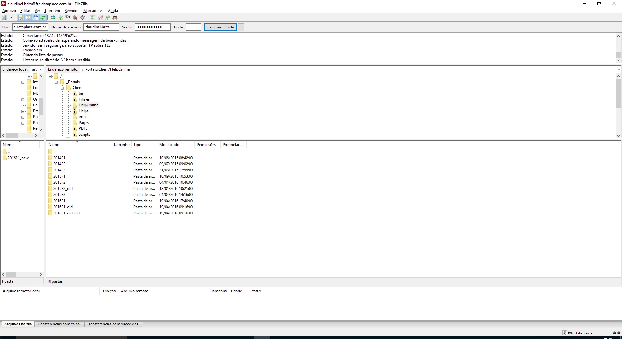The height and width of the screenshot is (339, 622).
Task: Toggle processing of the transfer queue
Action: [x=60, y=17]
